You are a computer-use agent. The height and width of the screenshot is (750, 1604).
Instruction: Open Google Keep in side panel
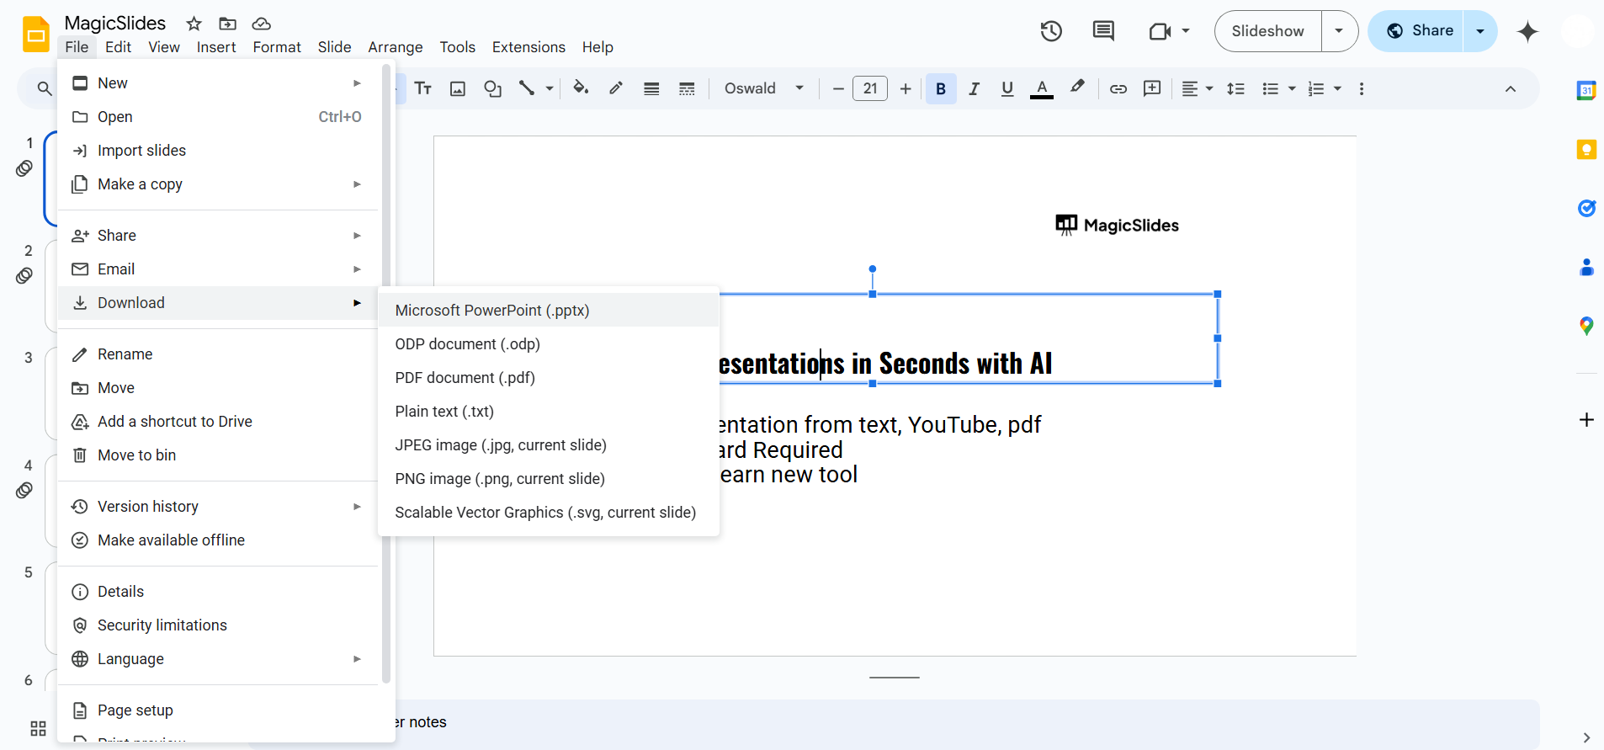[1586, 150]
